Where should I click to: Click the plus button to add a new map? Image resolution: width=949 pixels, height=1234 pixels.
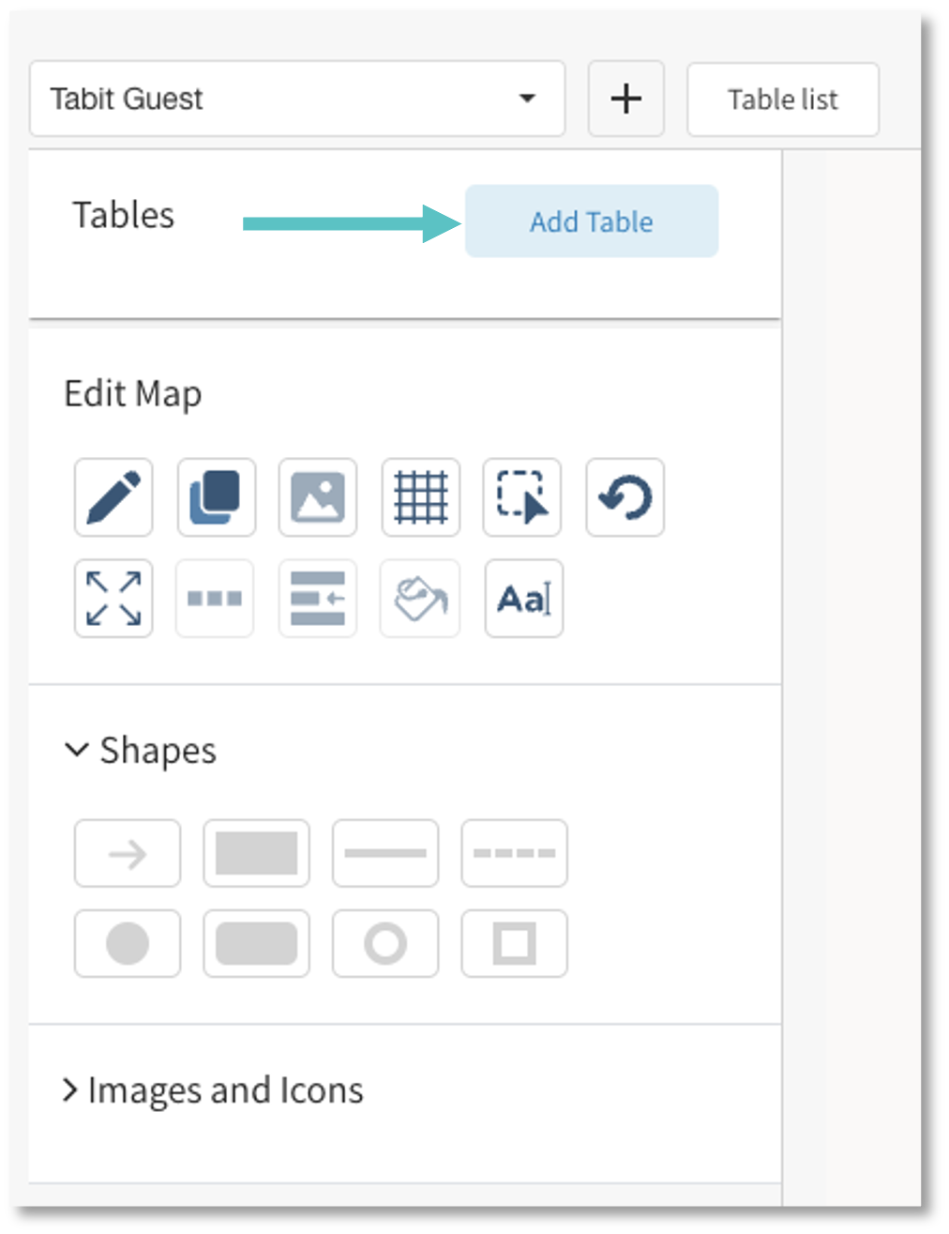click(625, 99)
